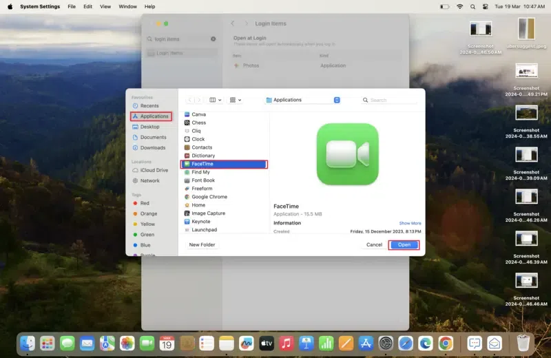This screenshot has height=358, width=551.
Task: Select Keynote in the applications list
Action: (225, 222)
